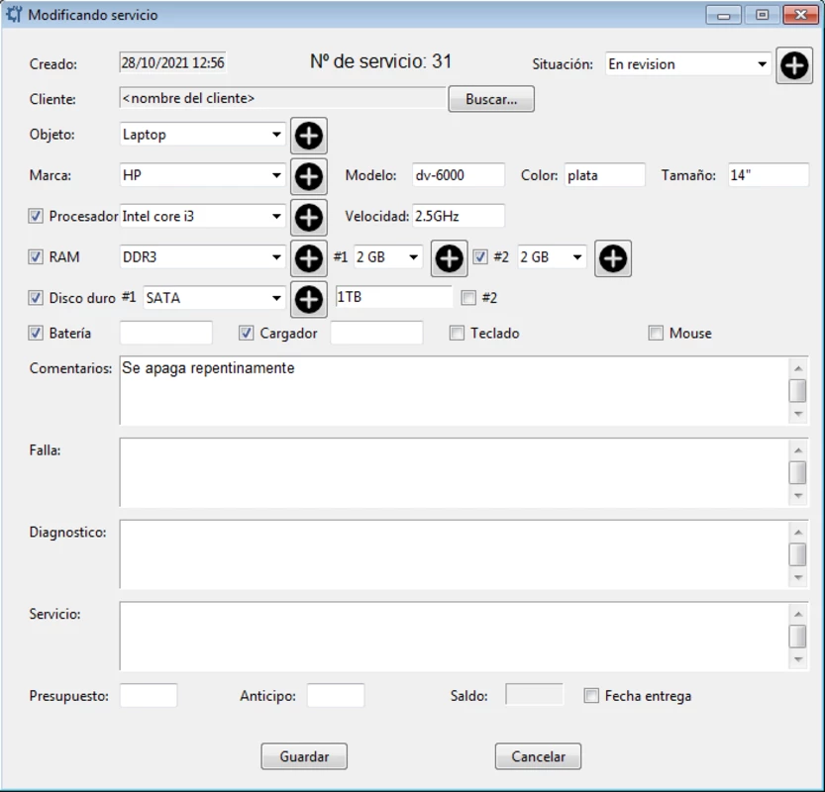
Task: Expand the RAM type dropdown showing DDR3
Action: coord(203,257)
